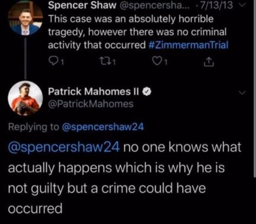Click the 7/13/13 tweet date

216,5
